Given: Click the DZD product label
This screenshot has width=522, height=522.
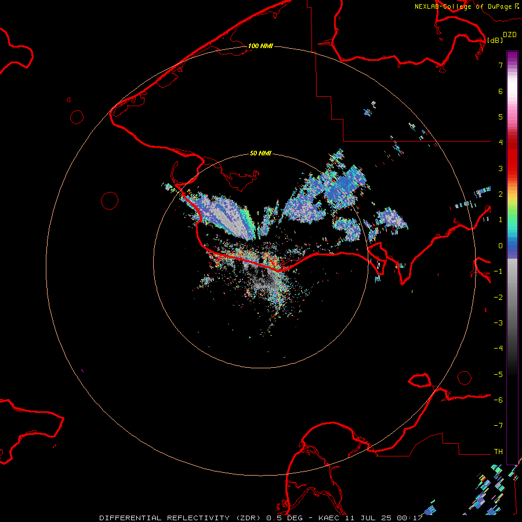Looking at the screenshot, I should [510, 35].
